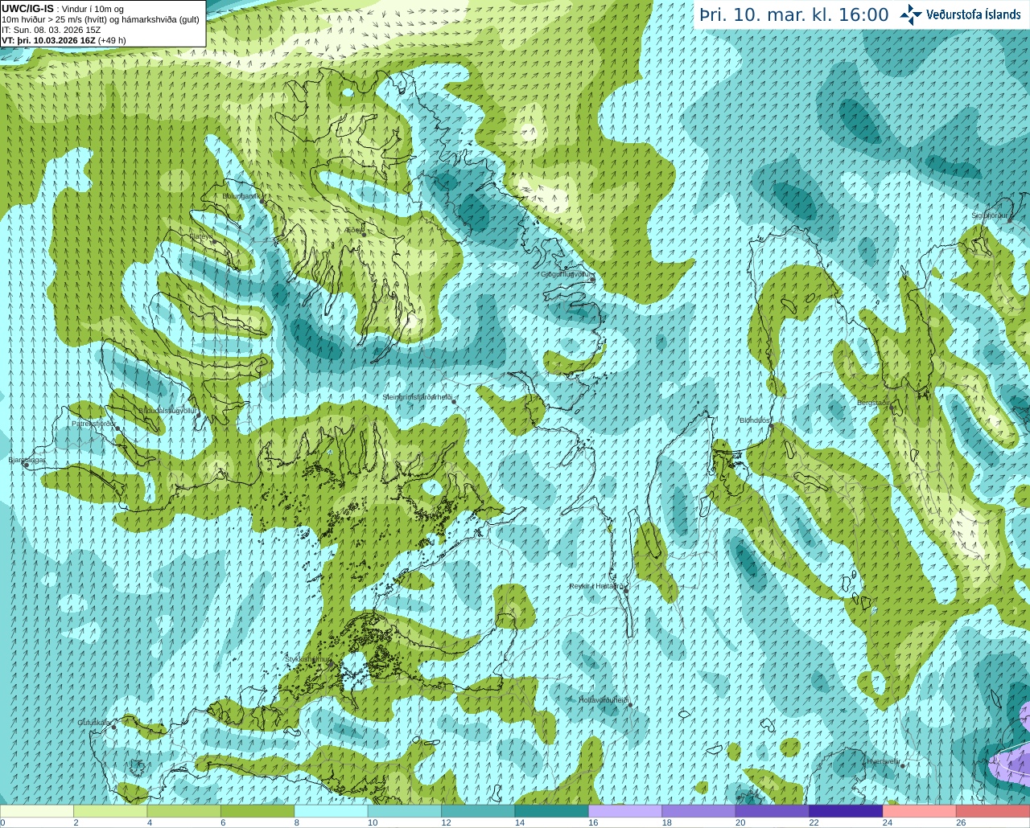The image size is (1030, 828).
Task: Click the Gjögurflugvöllur station label
Action: 566,274
